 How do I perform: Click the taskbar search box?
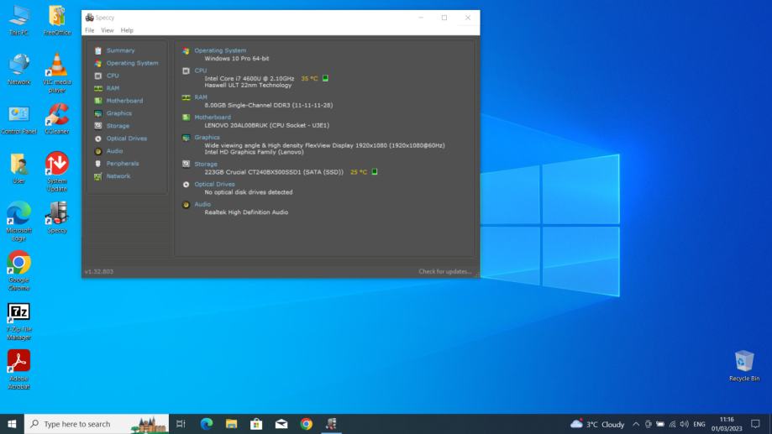tap(76, 424)
